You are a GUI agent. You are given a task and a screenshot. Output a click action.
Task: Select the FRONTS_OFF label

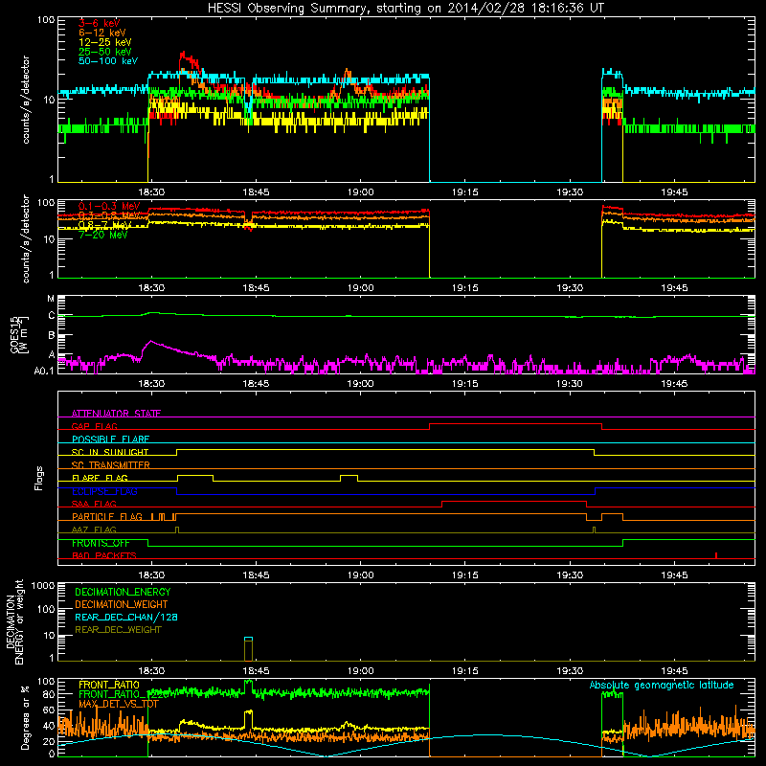(x=101, y=543)
